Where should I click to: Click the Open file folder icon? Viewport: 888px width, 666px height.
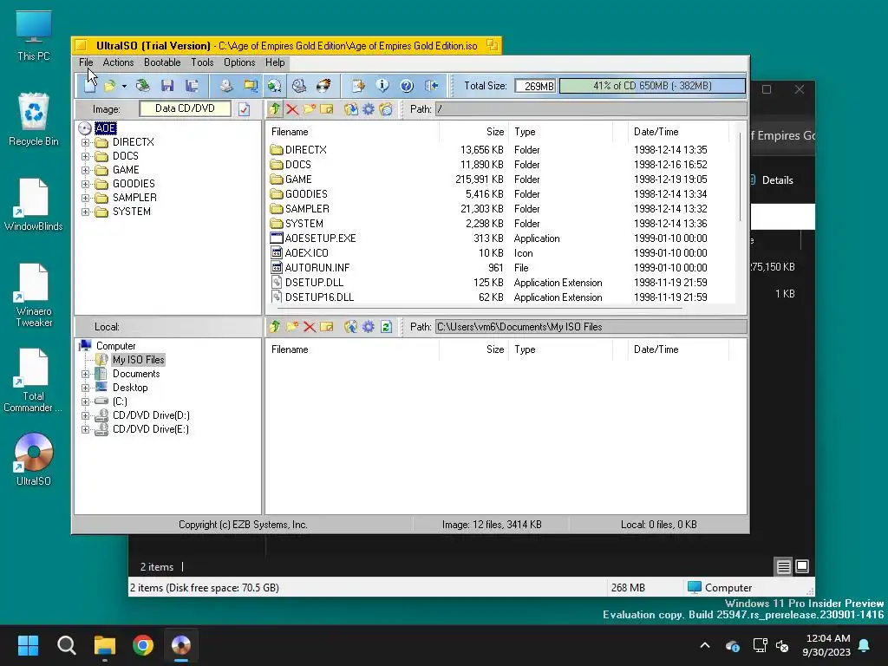pos(109,86)
